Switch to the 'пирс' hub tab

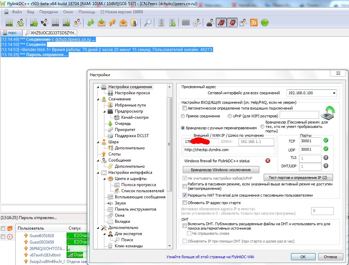[11, 33]
